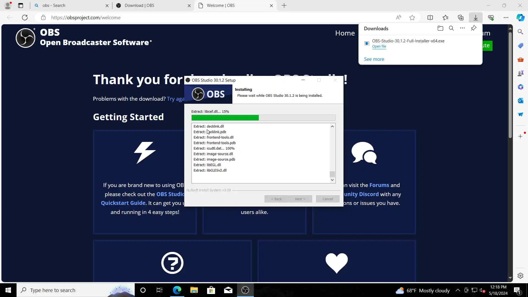This screenshot has width=528, height=297.
Task: Open Collections toolbar icon
Action: [x=461, y=18]
